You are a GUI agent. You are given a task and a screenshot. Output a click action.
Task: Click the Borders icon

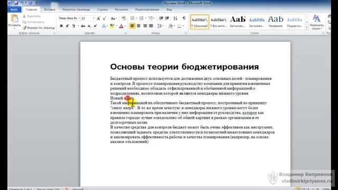click(179, 26)
